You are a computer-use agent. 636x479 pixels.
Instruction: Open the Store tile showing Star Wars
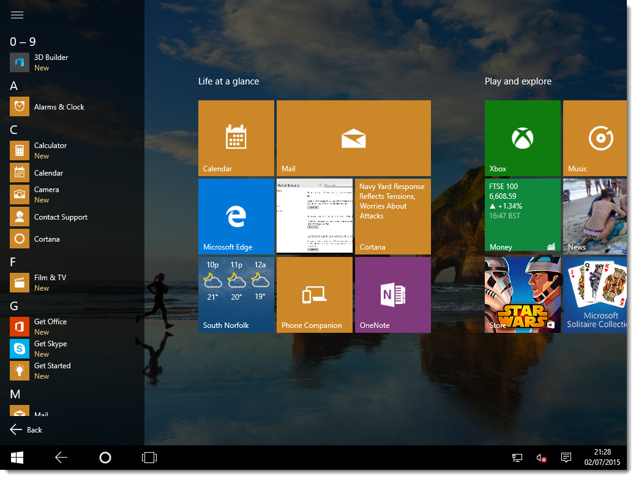coord(522,294)
